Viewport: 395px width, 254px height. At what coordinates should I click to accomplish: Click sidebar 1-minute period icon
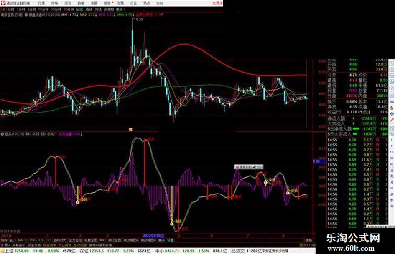tap(392, 140)
